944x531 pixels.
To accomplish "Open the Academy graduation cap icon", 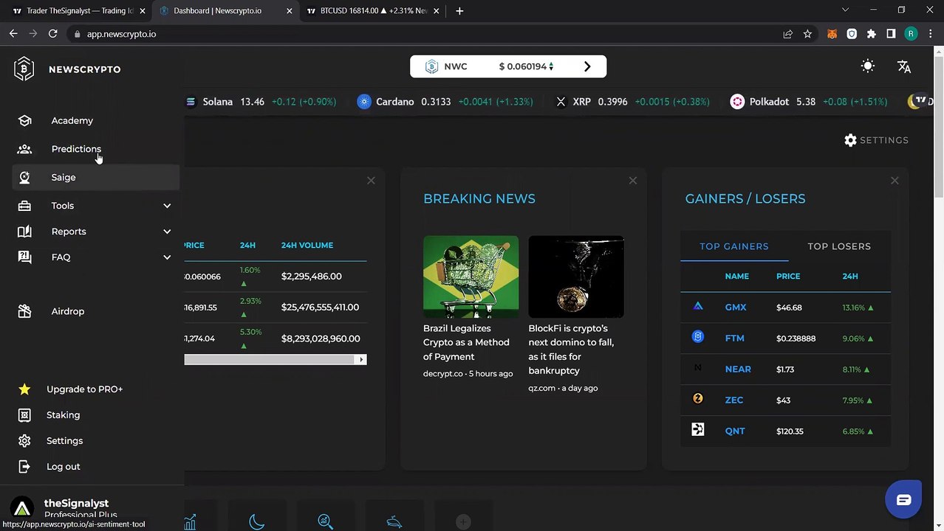I will click(x=24, y=120).
